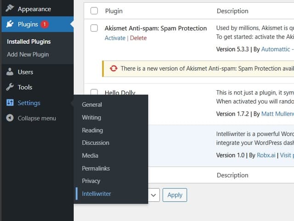Select Discussion in Settings submenu
The image size is (294, 221).
click(96, 143)
